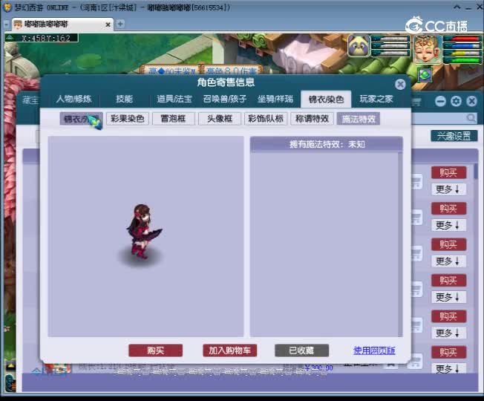The image size is (484, 401).
Task: Open the 坐骑/祥瑞 tab
Action: coord(275,99)
